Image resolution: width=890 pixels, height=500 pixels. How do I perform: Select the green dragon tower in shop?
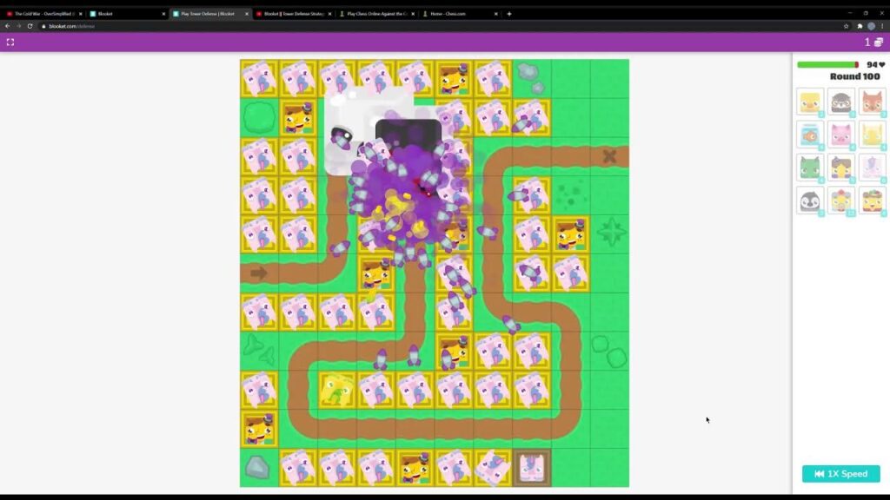click(810, 168)
